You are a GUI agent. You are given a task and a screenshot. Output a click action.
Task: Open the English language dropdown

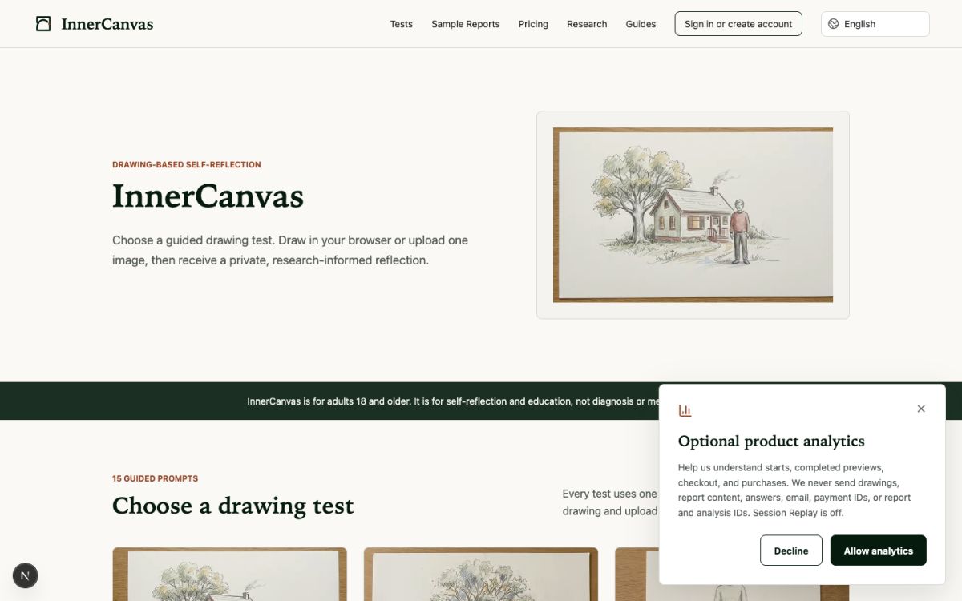(x=875, y=24)
